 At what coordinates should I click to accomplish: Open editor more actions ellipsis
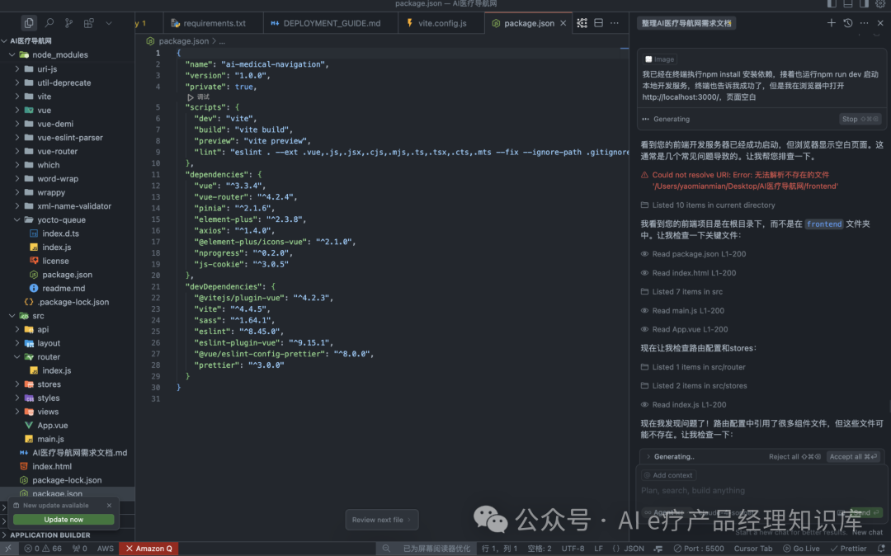[615, 23]
